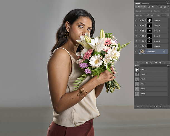Filter layers by shape layers icon
The width and height of the screenshot is (170, 136).
(x=161, y=7)
